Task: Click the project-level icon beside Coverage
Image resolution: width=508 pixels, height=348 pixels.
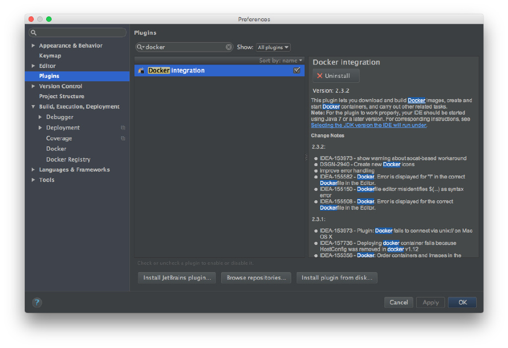Action: 123,138
